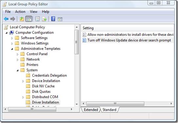Viewport: 178px width, 123px height.
Task: Click the tree pane horizontal scrollbar thumb
Action: click(x=32, y=109)
